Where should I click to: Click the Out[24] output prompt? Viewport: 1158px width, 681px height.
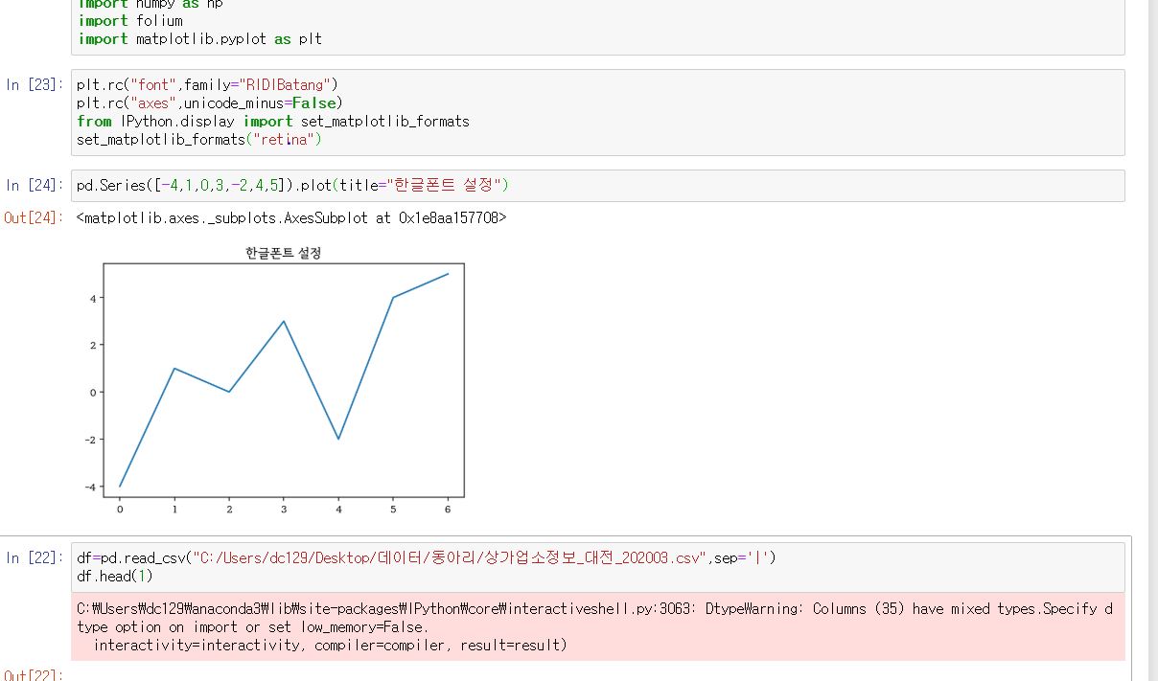[x=35, y=218]
